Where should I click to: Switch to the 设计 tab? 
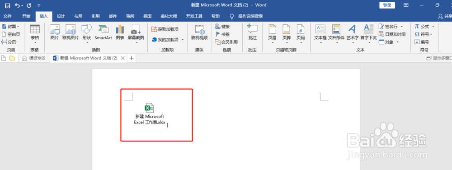(x=61, y=16)
